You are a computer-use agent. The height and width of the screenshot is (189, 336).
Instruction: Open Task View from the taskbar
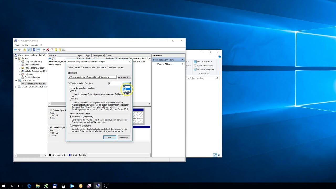tap(20, 186)
